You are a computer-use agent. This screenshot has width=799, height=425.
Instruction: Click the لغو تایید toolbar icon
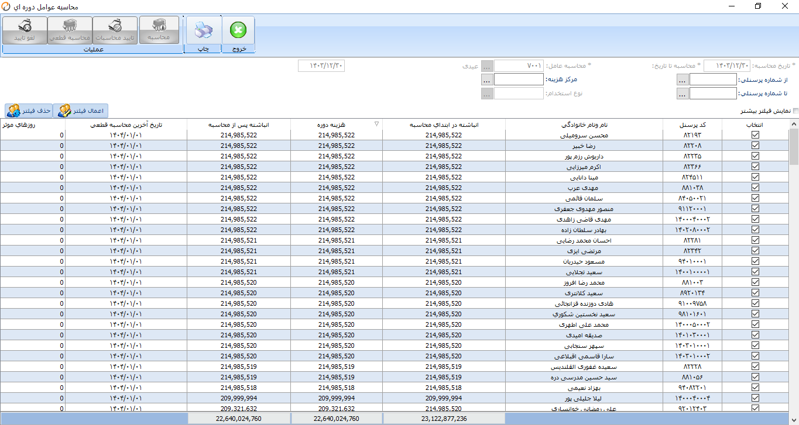pyautogui.click(x=25, y=30)
